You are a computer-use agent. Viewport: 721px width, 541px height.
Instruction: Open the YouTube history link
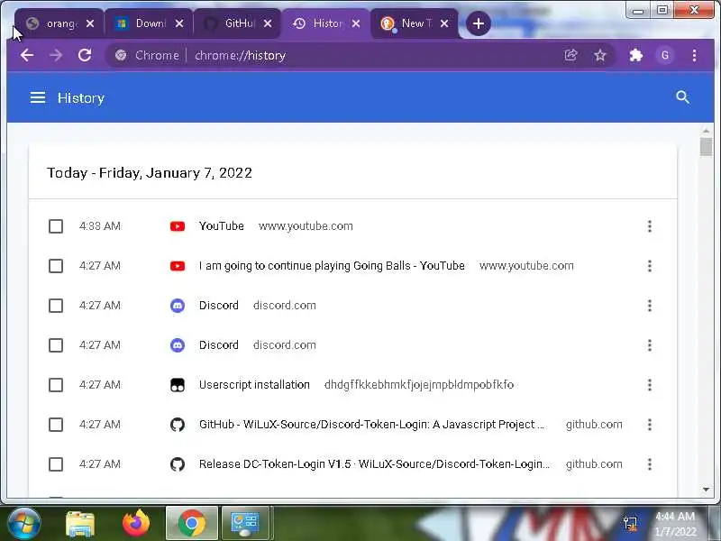221,226
